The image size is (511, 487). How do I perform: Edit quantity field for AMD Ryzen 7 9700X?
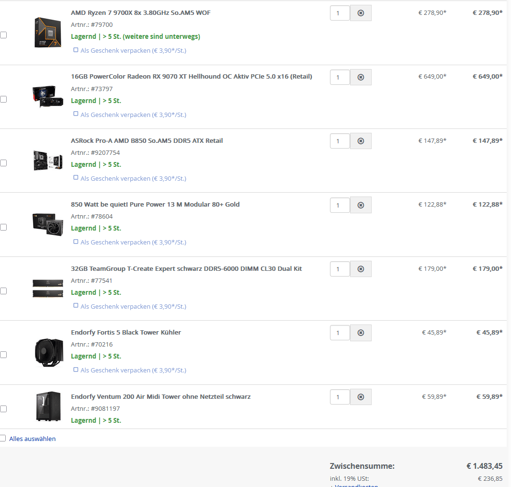point(340,13)
